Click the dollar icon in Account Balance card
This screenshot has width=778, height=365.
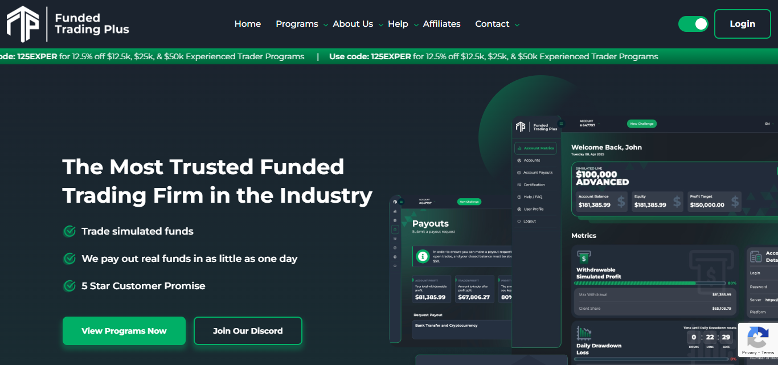pos(621,201)
